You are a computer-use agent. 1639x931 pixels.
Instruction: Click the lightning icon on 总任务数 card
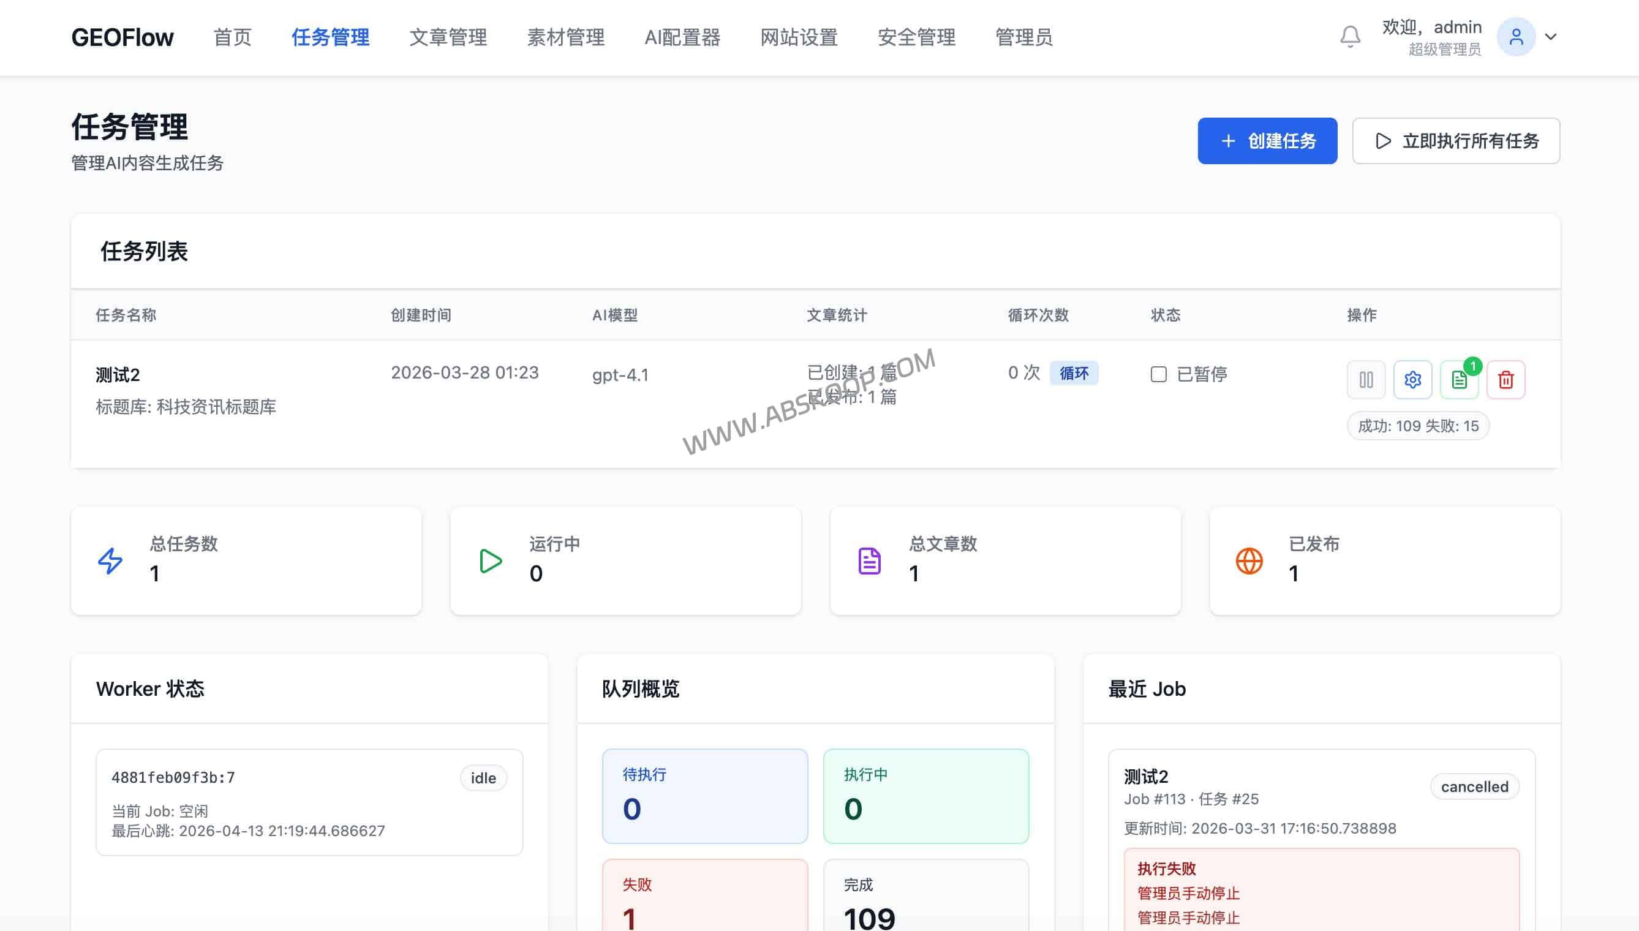pos(109,562)
